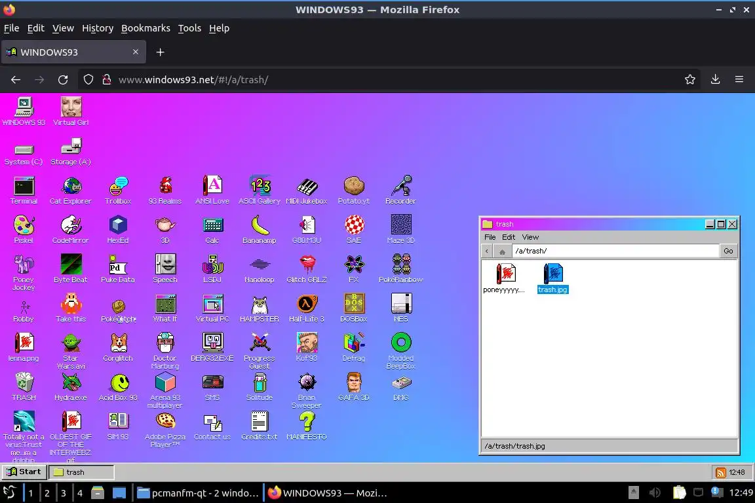
Task: Open the Star Wars.avi Yoda icon
Action: (x=71, y=351)
